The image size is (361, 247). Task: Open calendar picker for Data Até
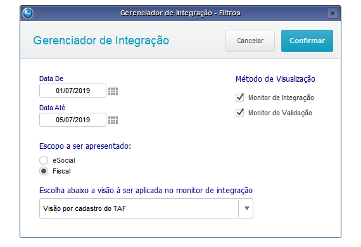[x=113, y=120]
